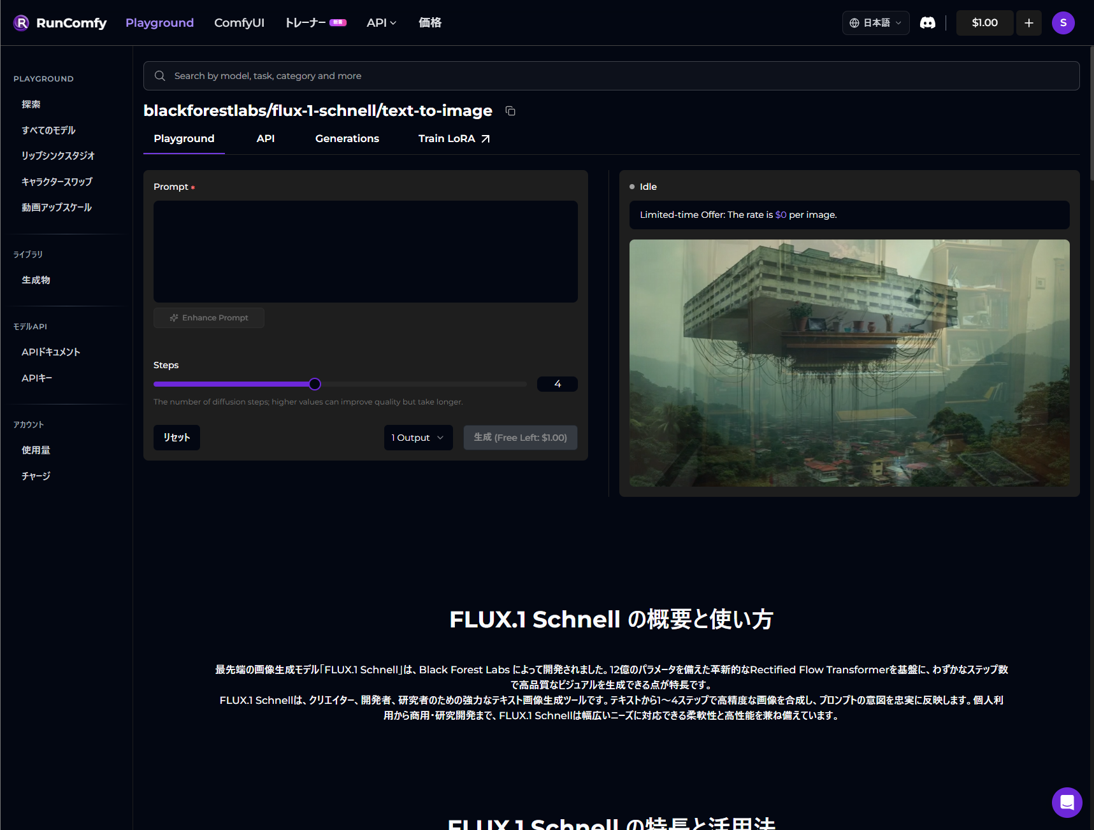Open リップシンクスタジオ in the sidebar

coord(58,155)
